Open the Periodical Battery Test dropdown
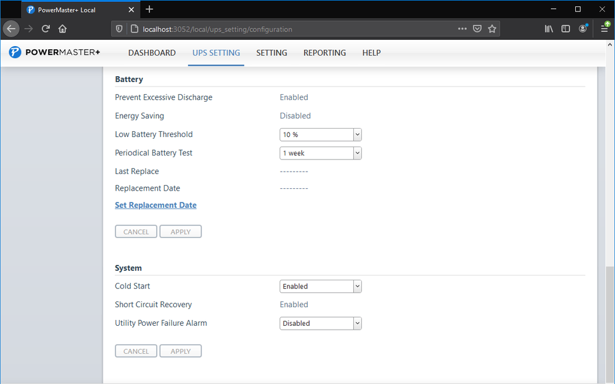 (x=321, y=153)
